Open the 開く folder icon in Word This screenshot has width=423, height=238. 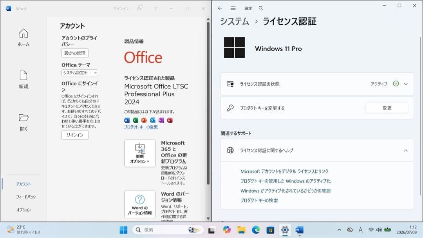pyautogui.click(x=23, y=118)
